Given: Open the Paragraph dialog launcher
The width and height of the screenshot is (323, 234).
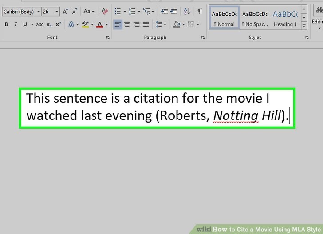Looking at the screenshot, I should click(x=203, y=38).
